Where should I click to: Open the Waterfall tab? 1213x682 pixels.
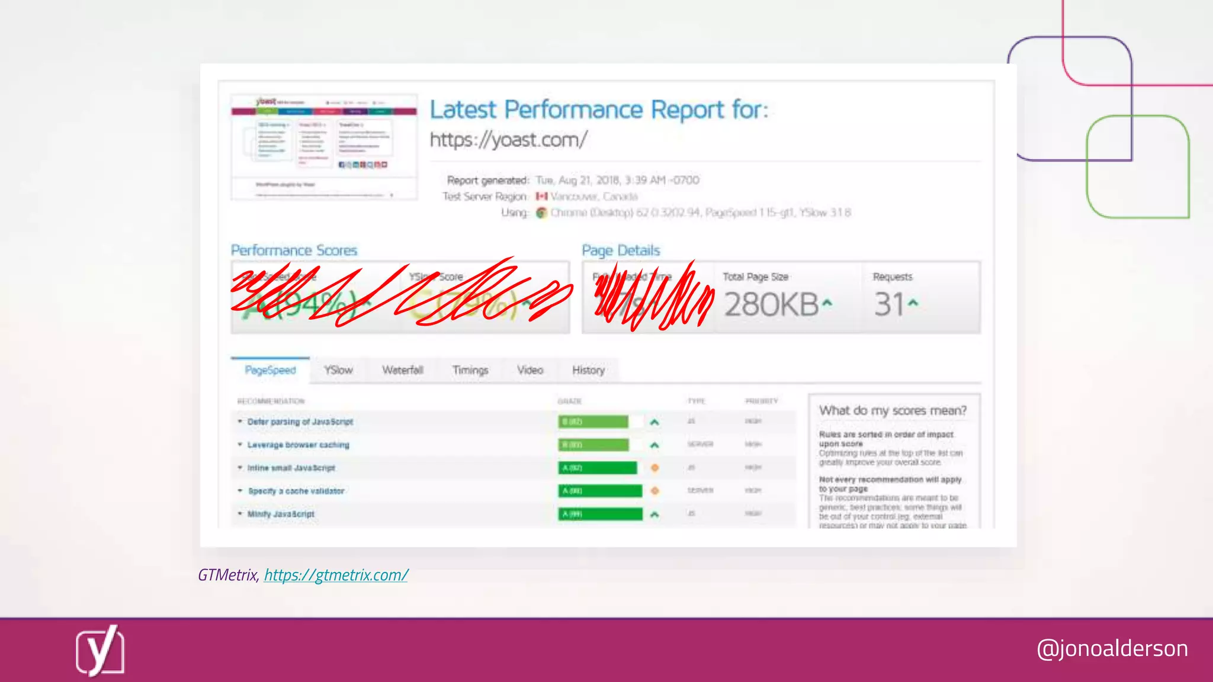coord(402,370)
